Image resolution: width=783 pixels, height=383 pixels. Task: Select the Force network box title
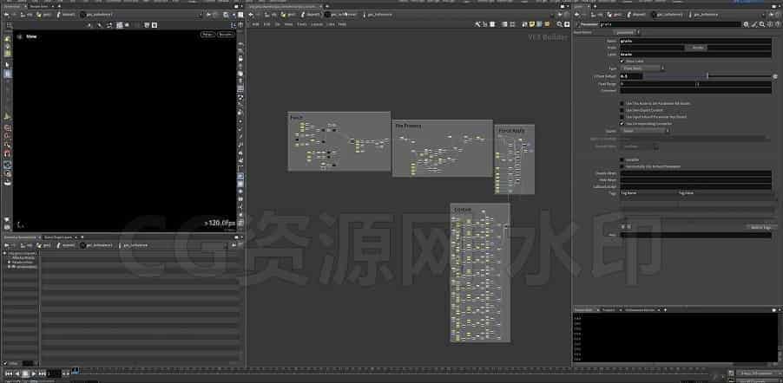pyautogui.click(x=296, y=117)
